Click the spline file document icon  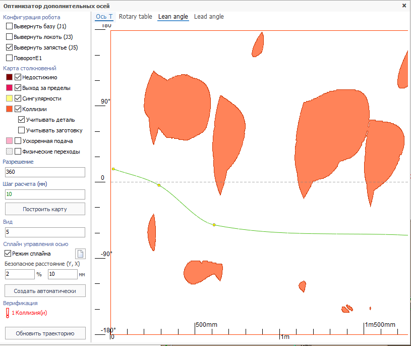click(x=80, y=254)
